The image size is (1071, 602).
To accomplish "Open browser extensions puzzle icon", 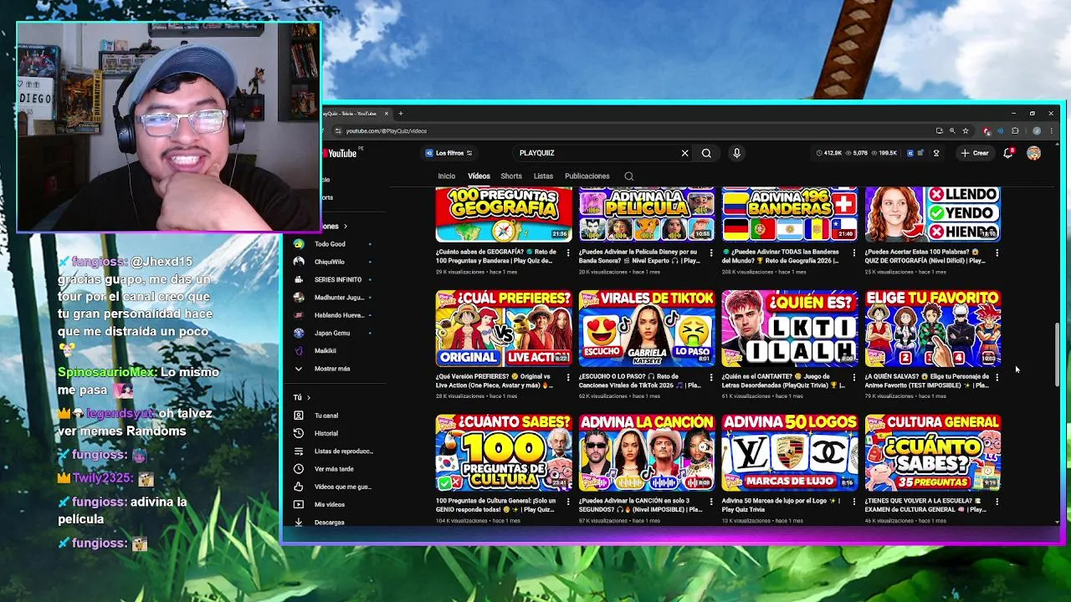I will (x=1015, y=131).
